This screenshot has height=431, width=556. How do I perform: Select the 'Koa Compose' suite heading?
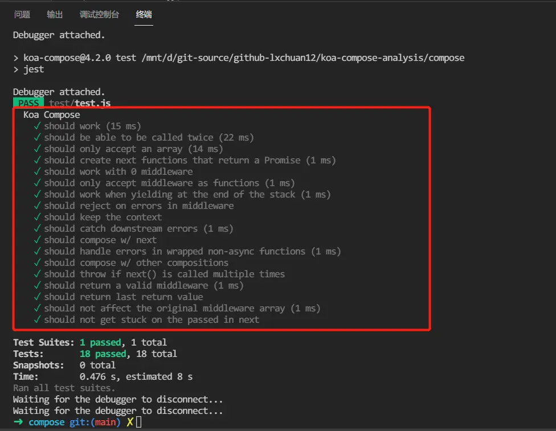(x=52, y=115)
